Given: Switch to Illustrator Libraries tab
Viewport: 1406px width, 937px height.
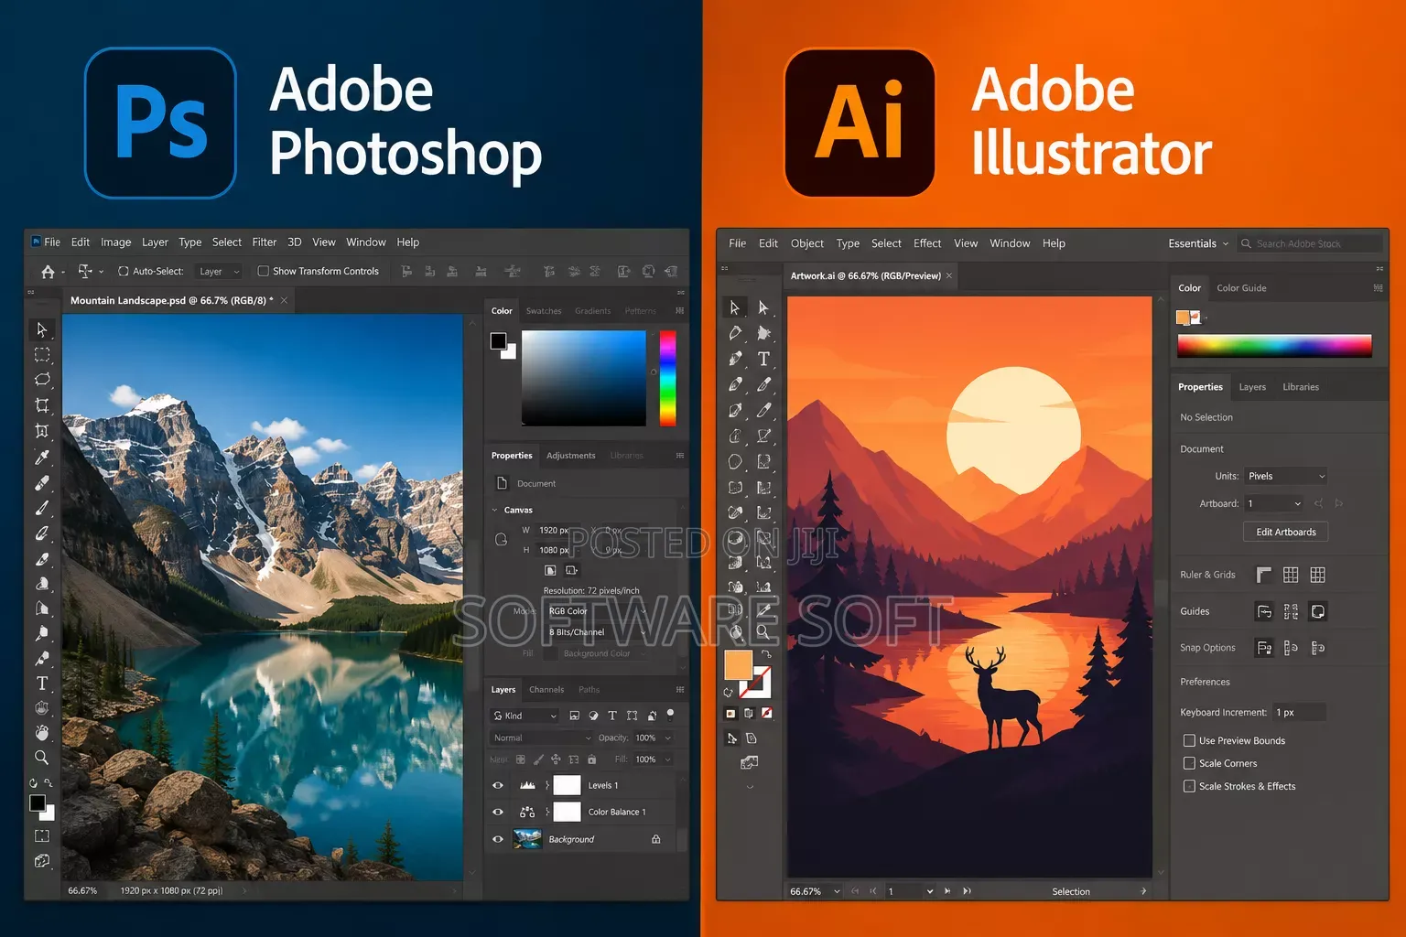Looking at the screenshot, I should click(x=1301, y=387).
